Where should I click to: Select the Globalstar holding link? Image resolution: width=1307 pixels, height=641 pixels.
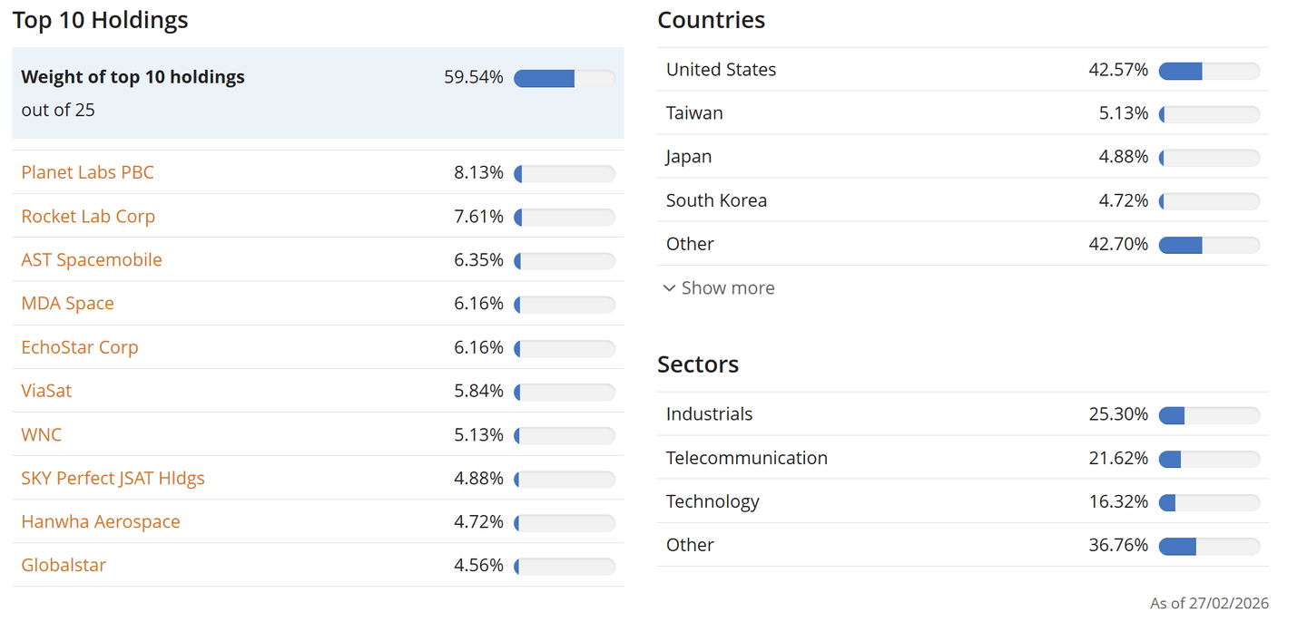point(64,565)
